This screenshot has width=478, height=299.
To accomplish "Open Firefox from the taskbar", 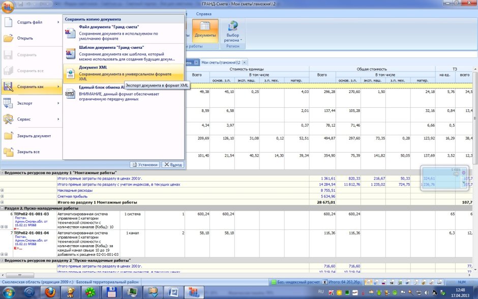I will tap(50, 292).
